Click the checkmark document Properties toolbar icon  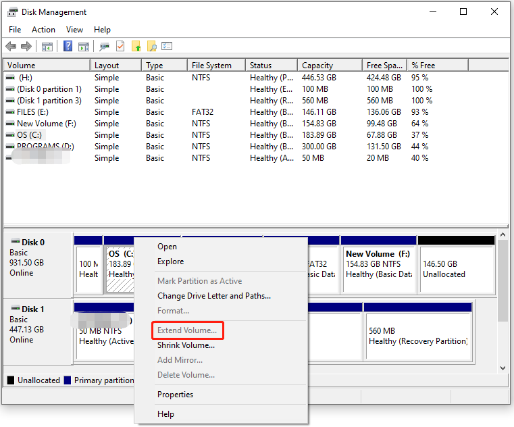point(120,46)
